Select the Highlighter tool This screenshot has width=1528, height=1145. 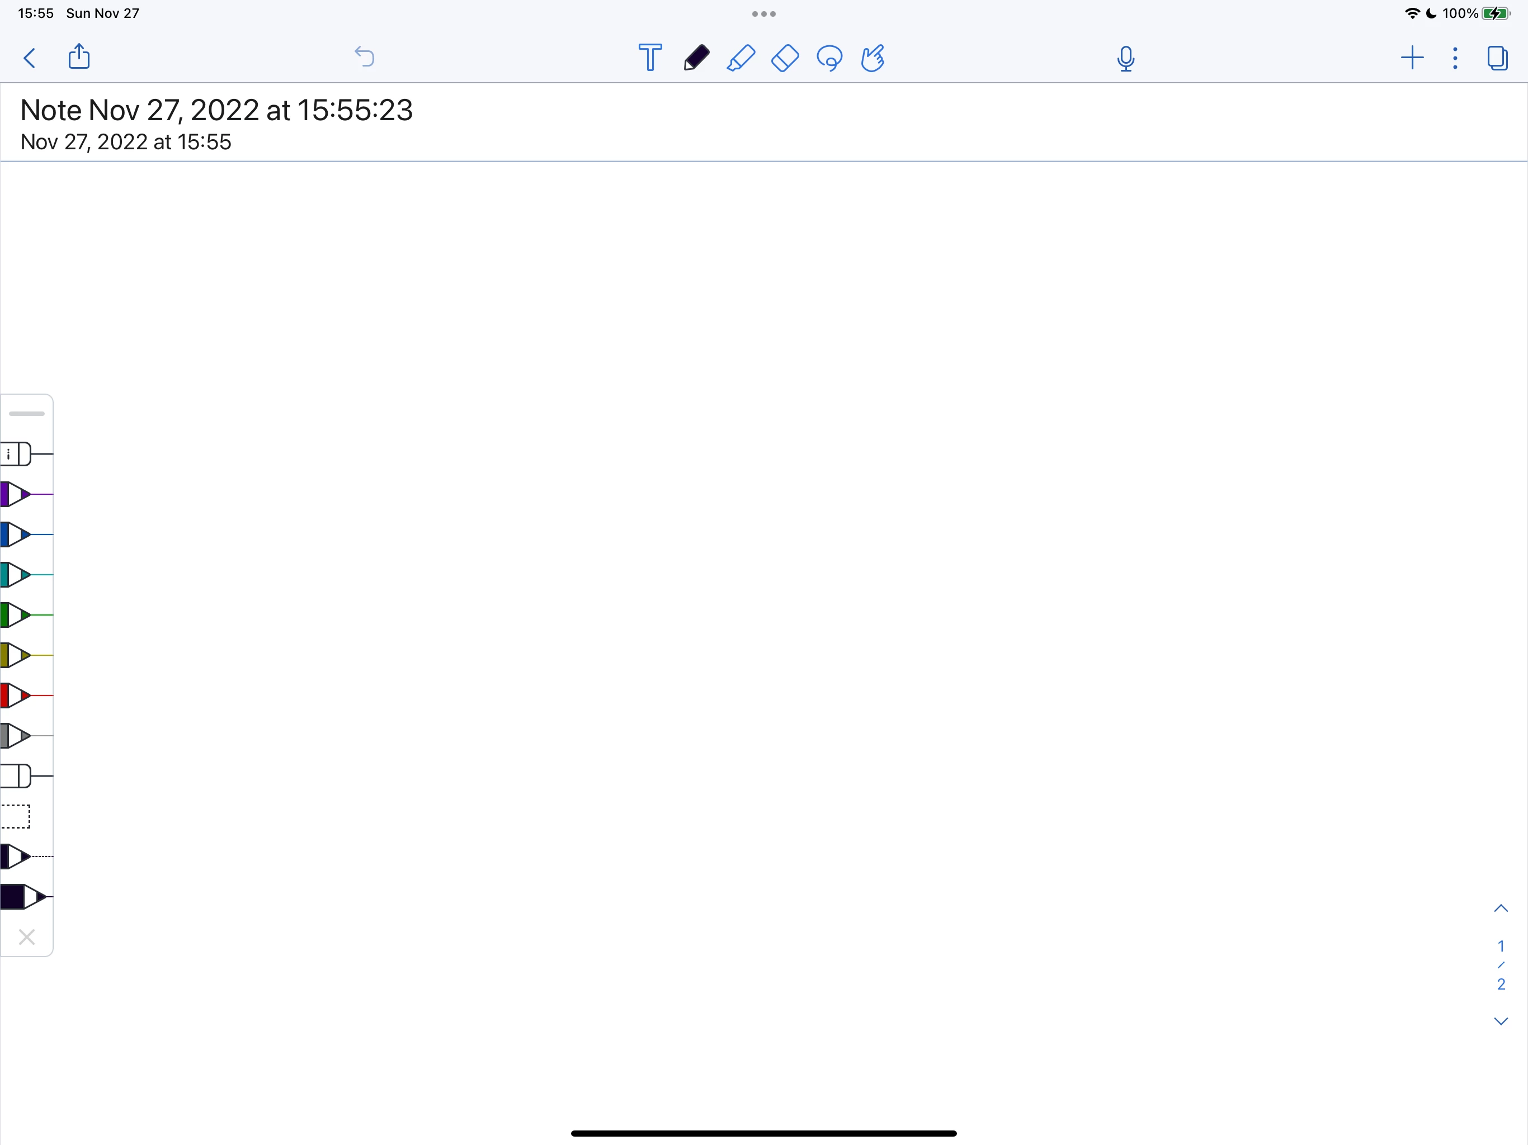[x=741, y=58]
